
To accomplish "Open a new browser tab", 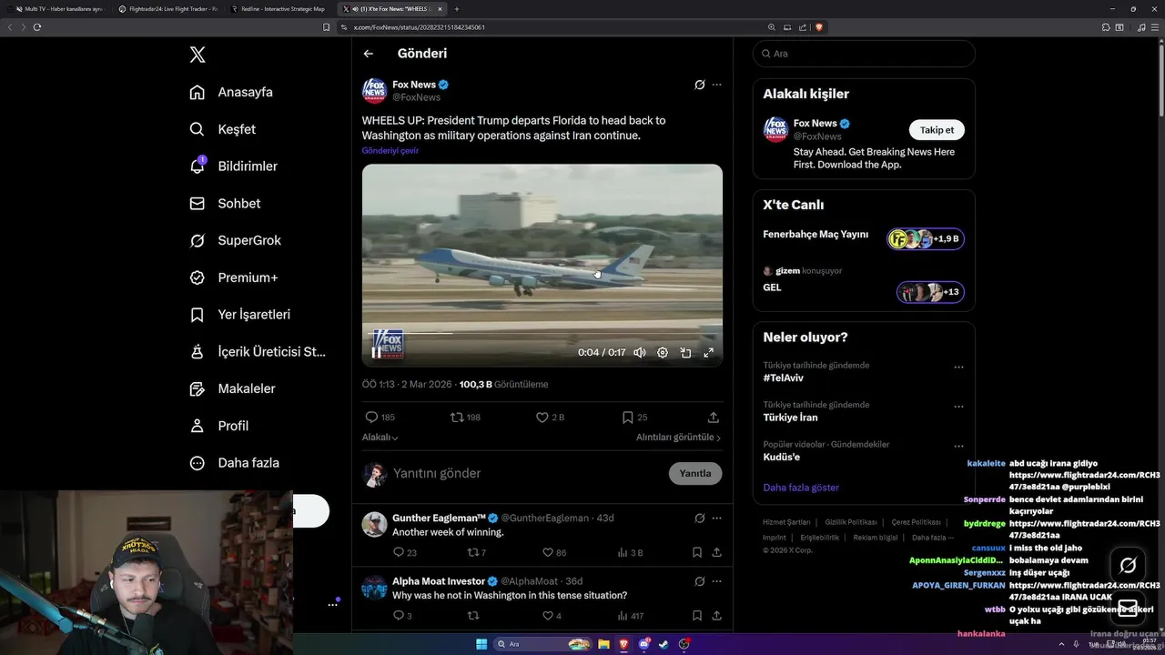I will click(457, 8).
